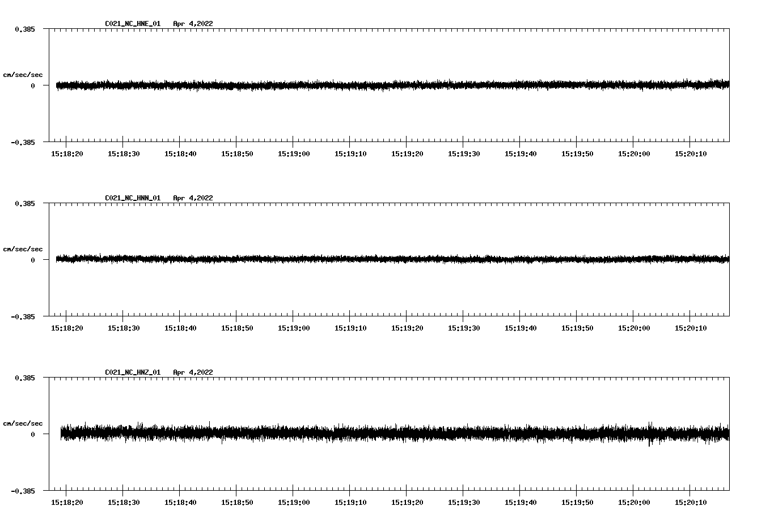Click the cm/sec/sec unit label of HNZ plot
Image resolution: width=770 pixels, height=523 pixels.
23,423
